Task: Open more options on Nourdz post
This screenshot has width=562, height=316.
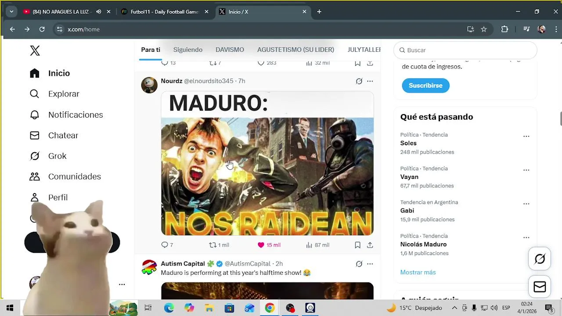Action: click(370, 81)
